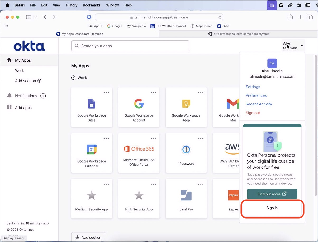Open Microsoft Office 365 Office Portal
The image size is (318, 242).
tap(139, 153)
